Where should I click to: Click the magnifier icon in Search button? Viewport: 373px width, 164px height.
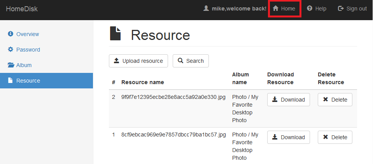pyautogui.click(x=181, y=61)
